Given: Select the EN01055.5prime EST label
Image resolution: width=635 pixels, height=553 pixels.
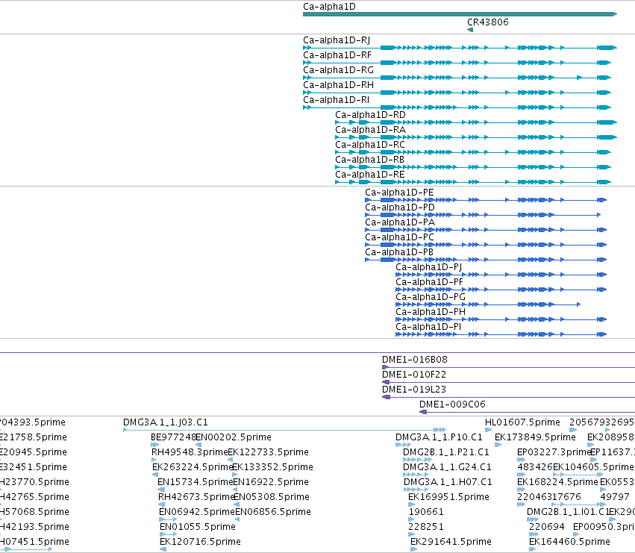Looking at the screenshot, I should [x=198, y=527].
